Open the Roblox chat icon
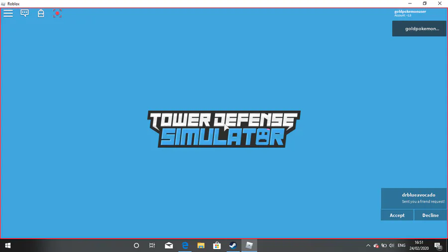The image size is (448, 252). pos(24,13)
